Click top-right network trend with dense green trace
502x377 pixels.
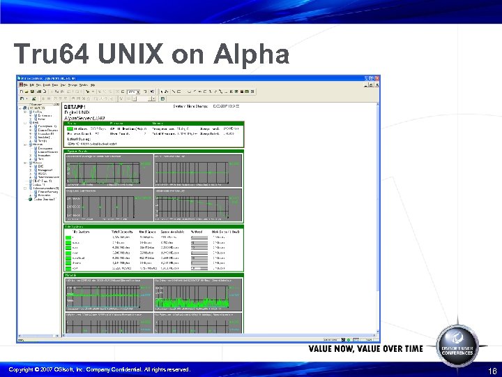point(198,295)
